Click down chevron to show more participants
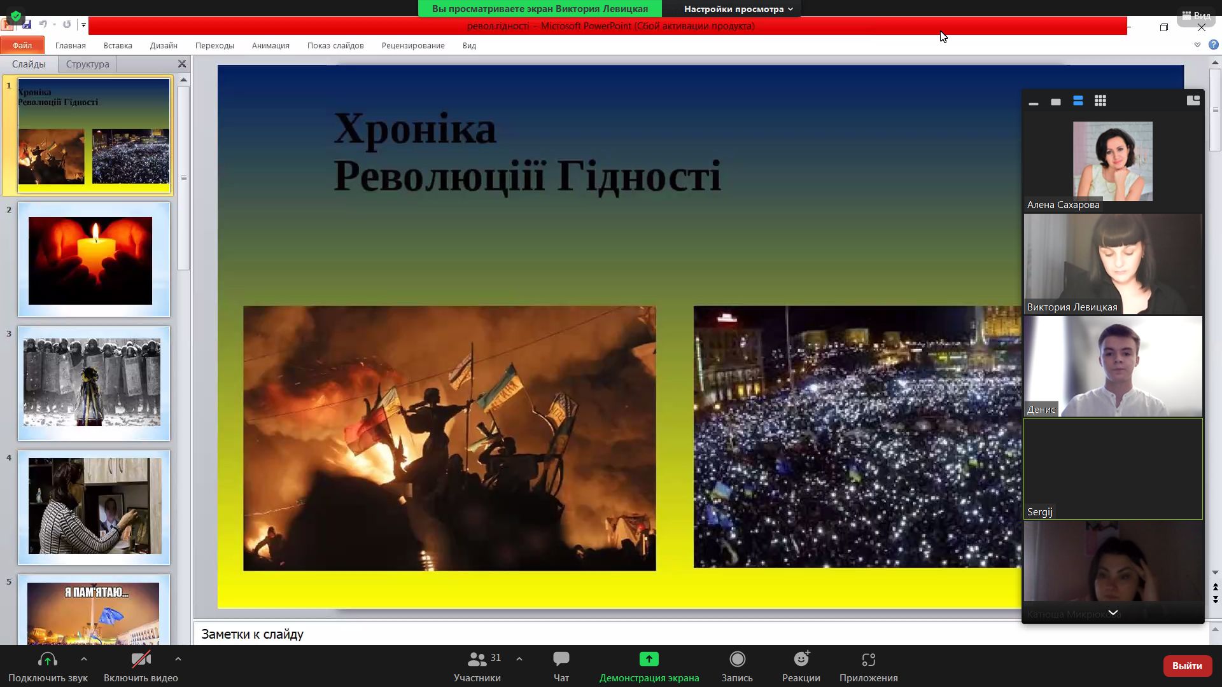Image resolution: width=1222 pixels, height=687 pixels. [x=1113, y=613]
